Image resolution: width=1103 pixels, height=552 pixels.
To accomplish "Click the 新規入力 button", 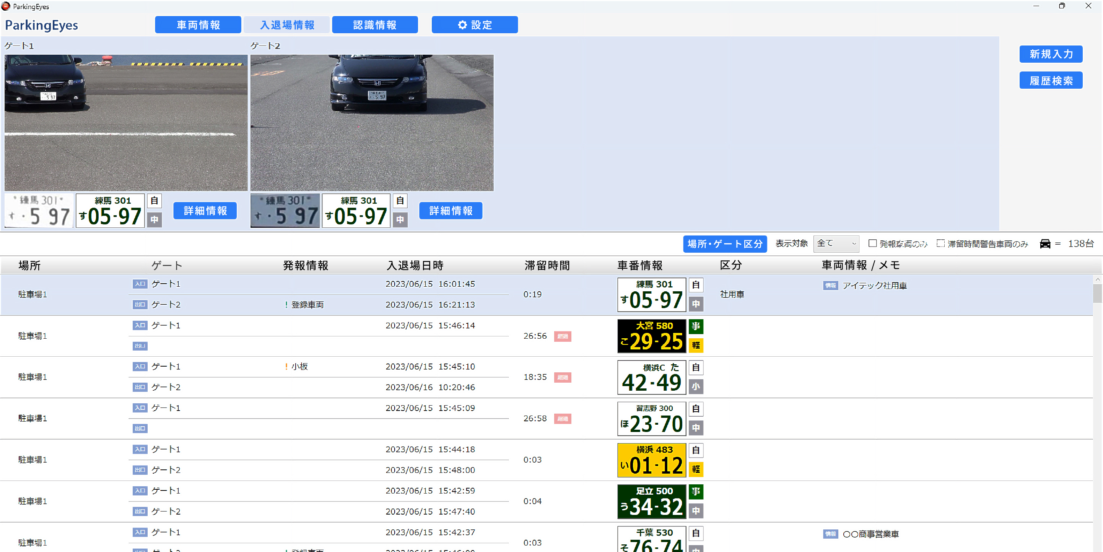I will 1051,54.
